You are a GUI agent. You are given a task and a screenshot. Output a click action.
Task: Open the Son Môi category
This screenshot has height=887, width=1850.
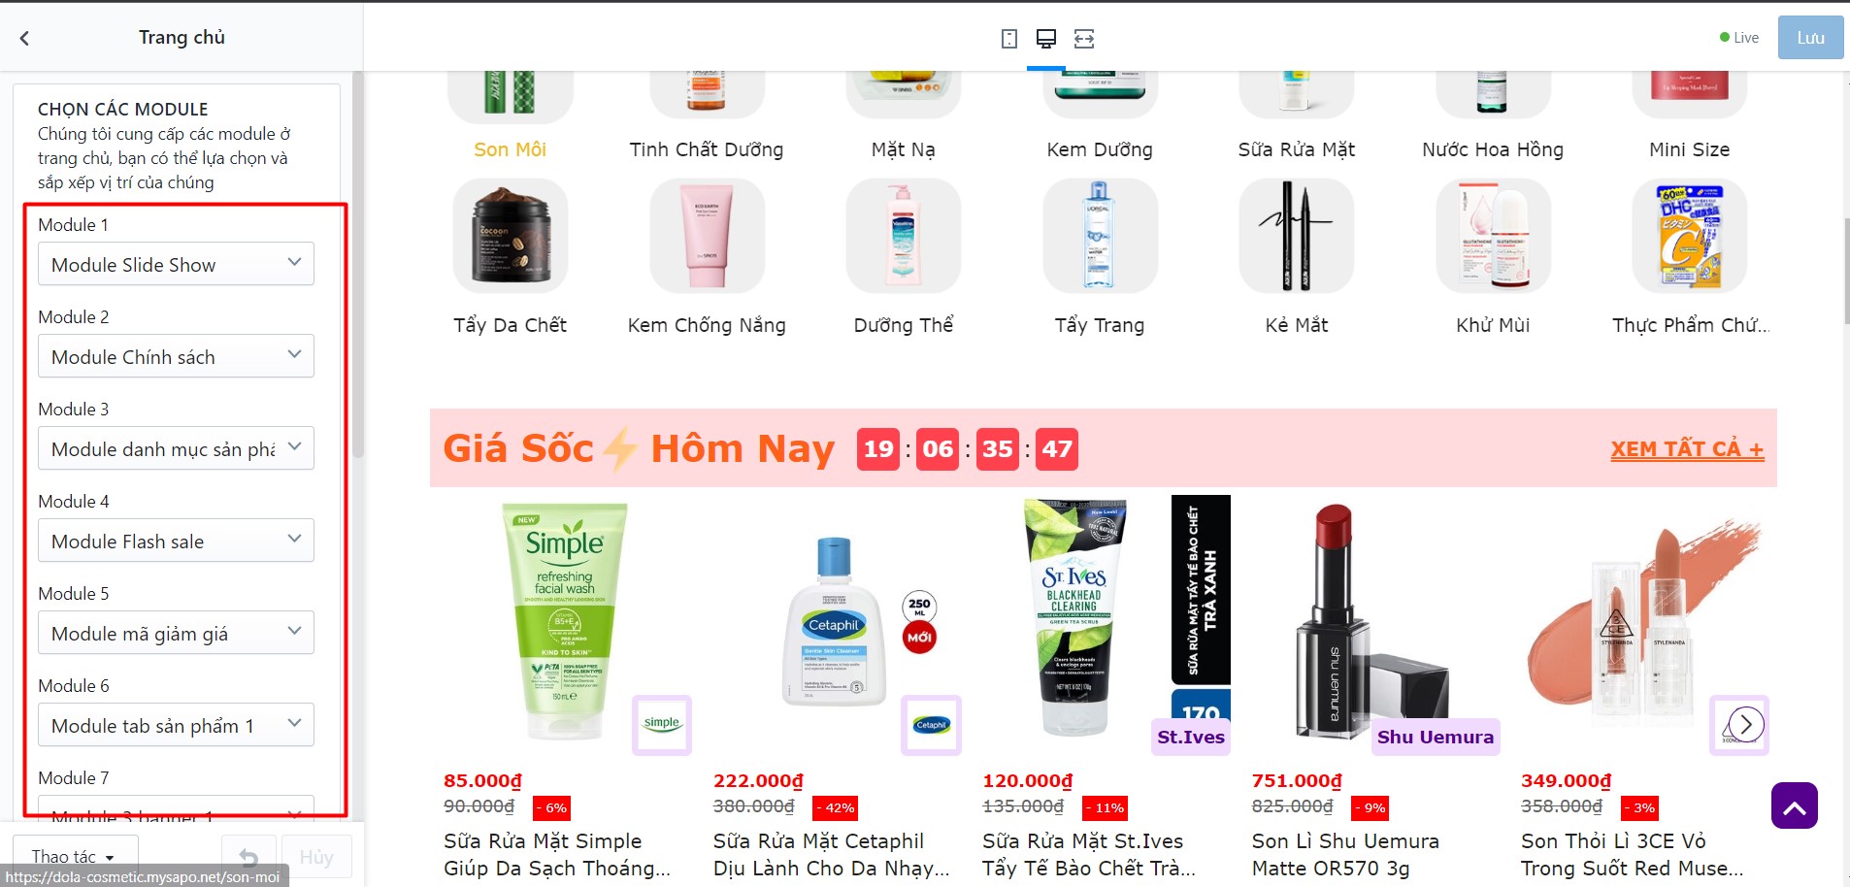tap(510, 149)
